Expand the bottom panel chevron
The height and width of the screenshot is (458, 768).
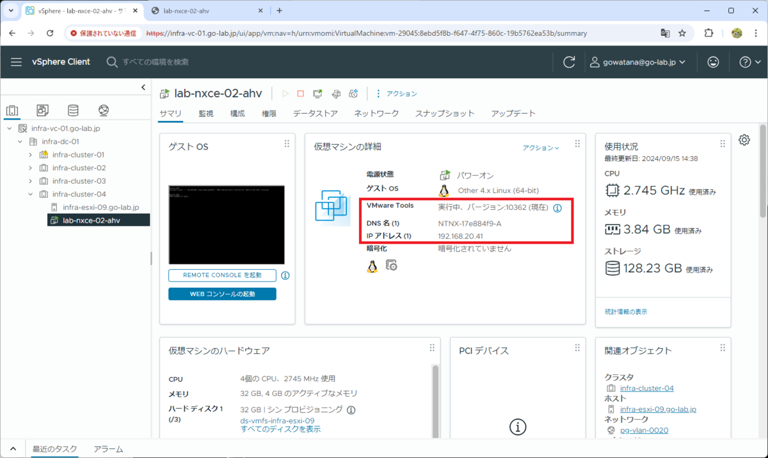(x=13, y=449)
